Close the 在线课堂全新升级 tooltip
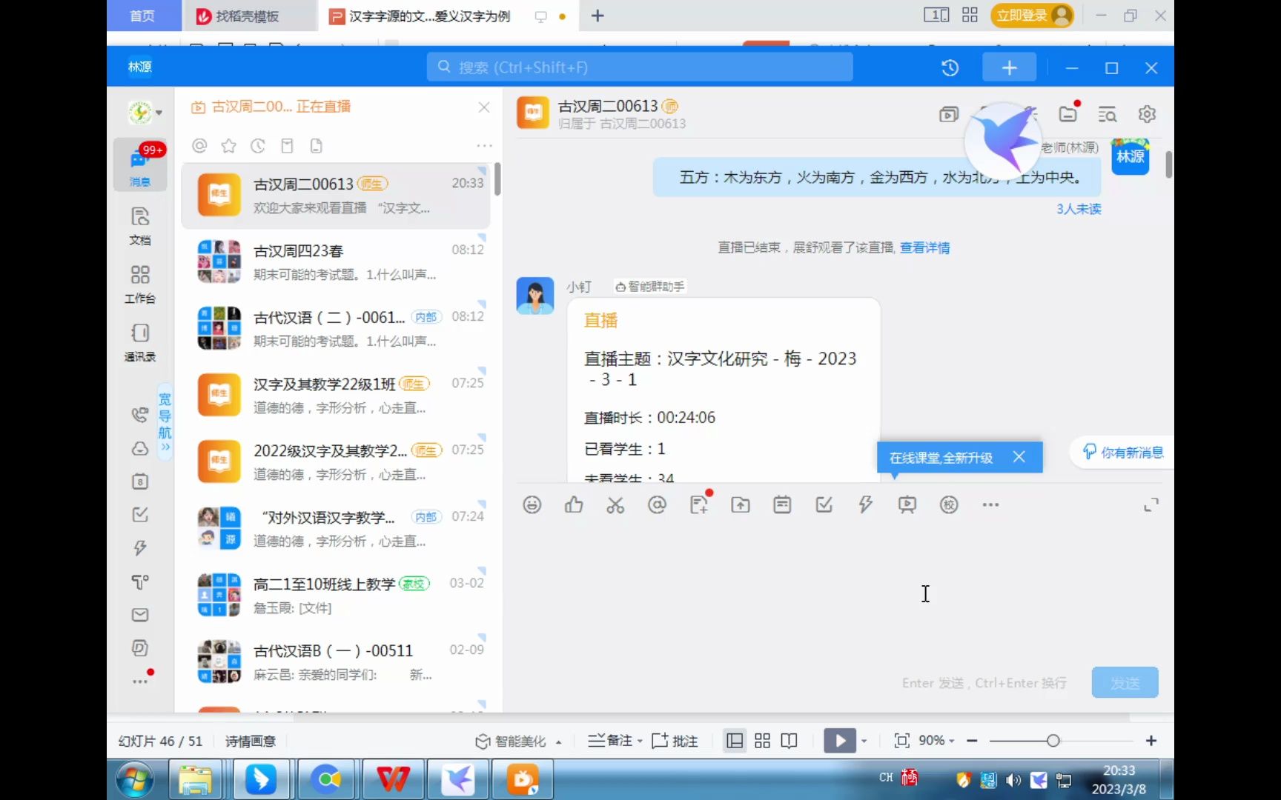This screenshot has width=1281, height=800. (1019, 457)
